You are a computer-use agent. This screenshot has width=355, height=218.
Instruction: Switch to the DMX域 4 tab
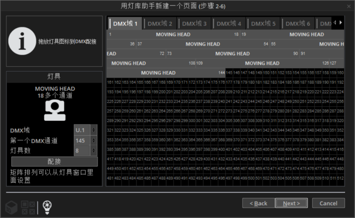229,24
